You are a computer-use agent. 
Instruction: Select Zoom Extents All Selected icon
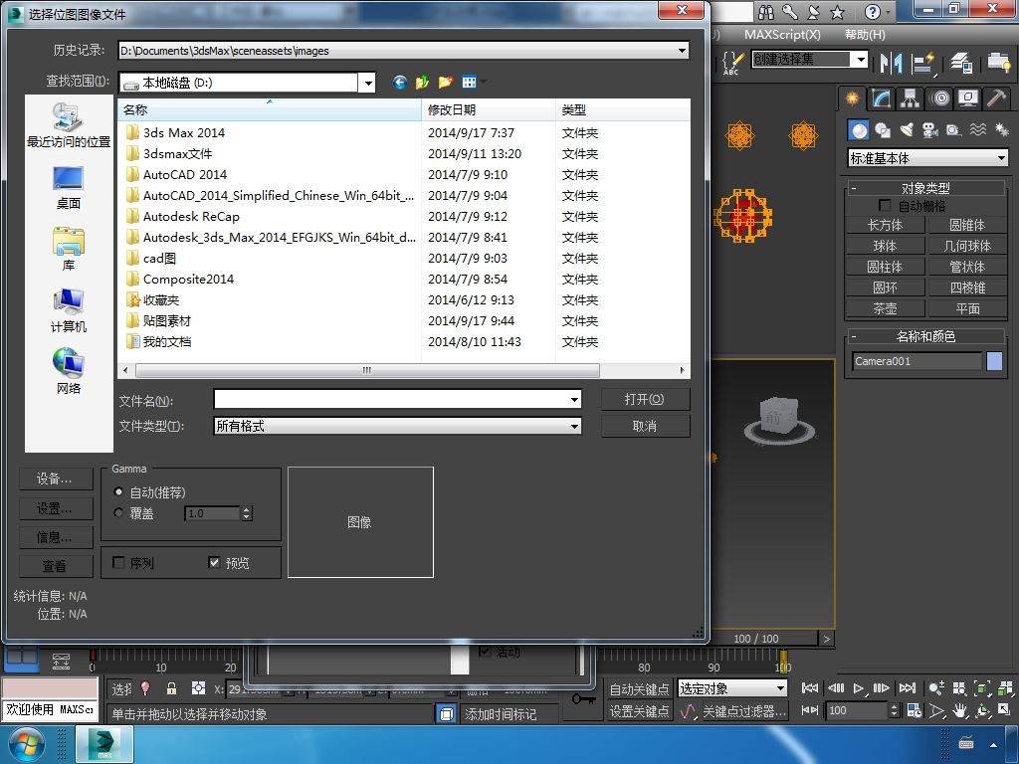tap(1005, 688)
